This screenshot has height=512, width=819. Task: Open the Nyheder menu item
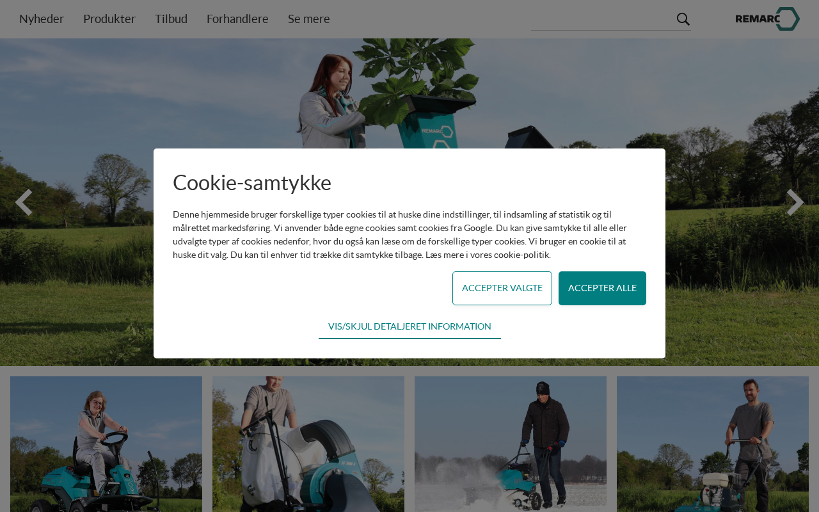[x=42, y=19]
